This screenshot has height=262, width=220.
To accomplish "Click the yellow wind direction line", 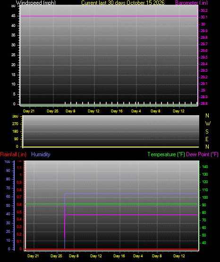I will coord(111,147).
